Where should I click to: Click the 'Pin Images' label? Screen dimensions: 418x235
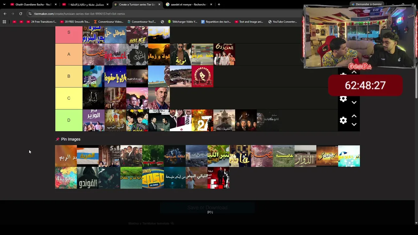click(71, 139)
